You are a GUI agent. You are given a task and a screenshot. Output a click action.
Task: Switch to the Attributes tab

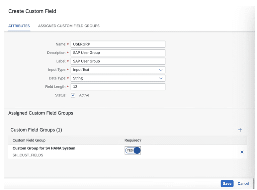pos(19,26)
